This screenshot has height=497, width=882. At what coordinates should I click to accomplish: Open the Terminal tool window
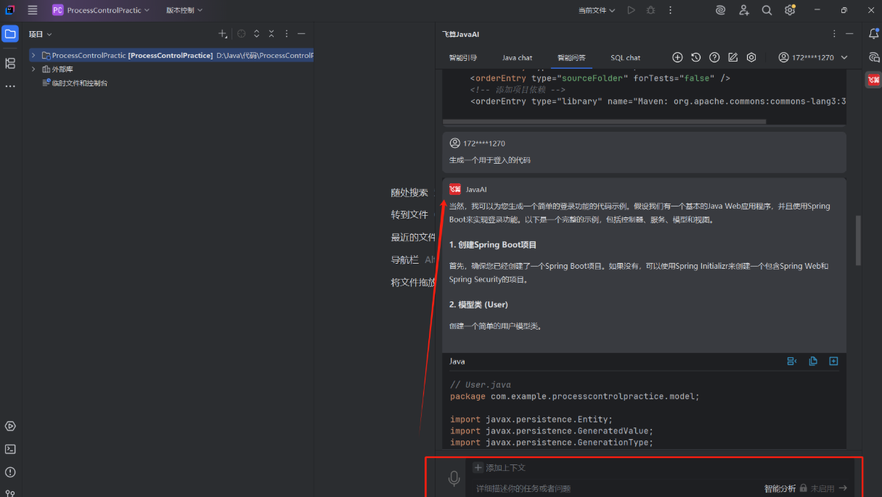coord(10,449)
